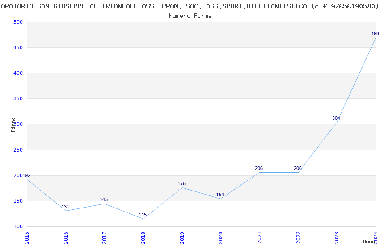
Task: Select the 131 data label at 2016
Action: click(65, 207)
